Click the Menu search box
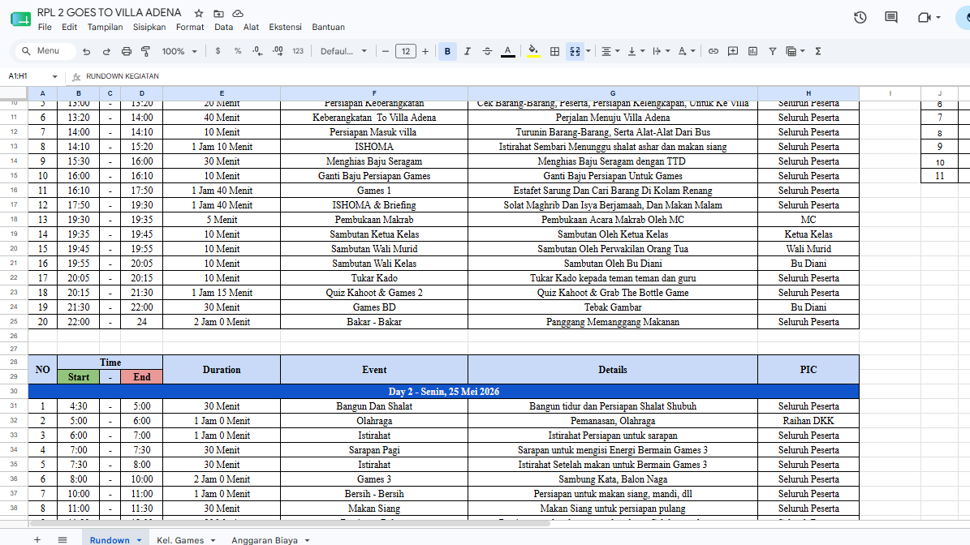Screen dimensions: 970x545 pos(45,51)
